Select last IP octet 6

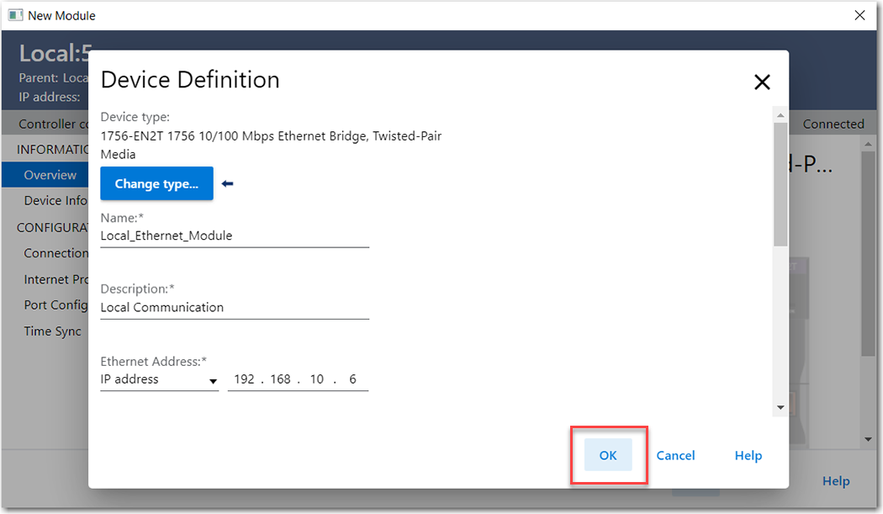(x=352, y=379)
